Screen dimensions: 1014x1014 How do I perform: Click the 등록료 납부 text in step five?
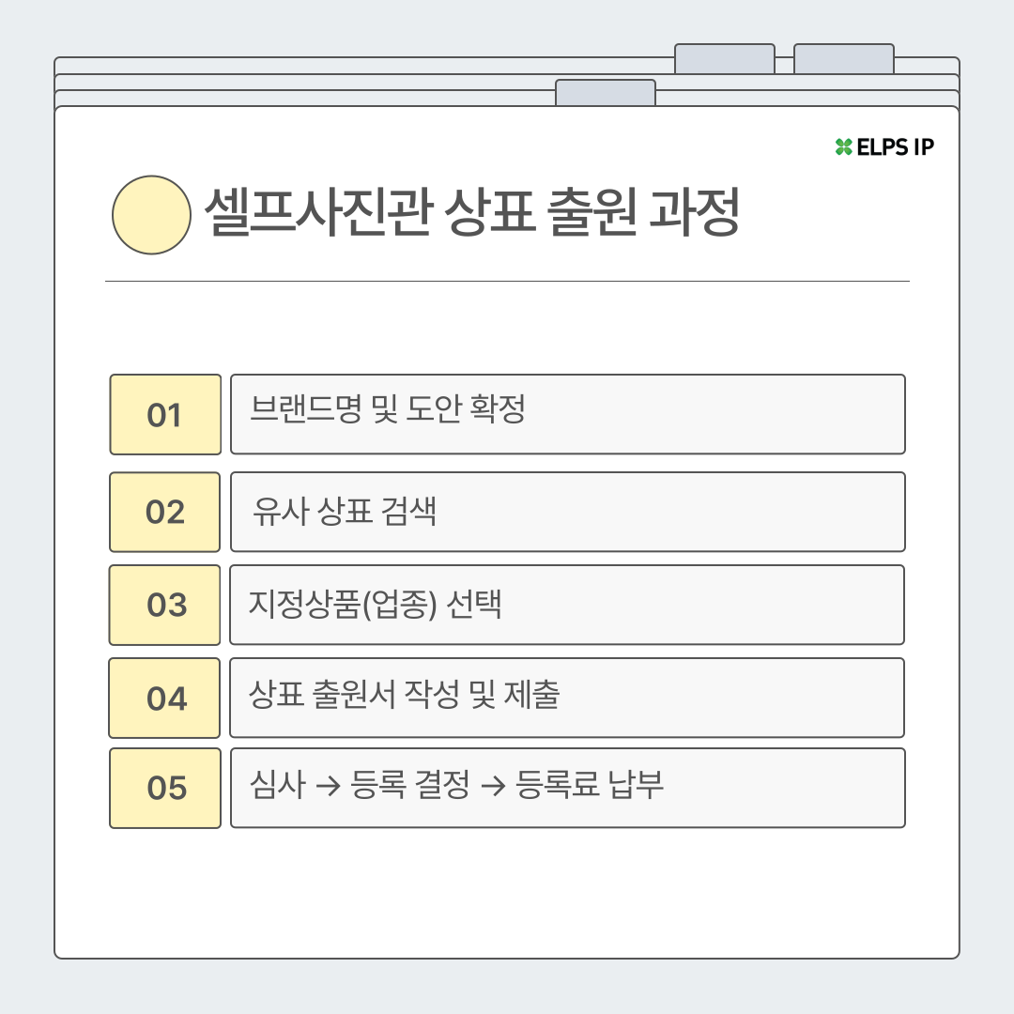tap(590, 786)
